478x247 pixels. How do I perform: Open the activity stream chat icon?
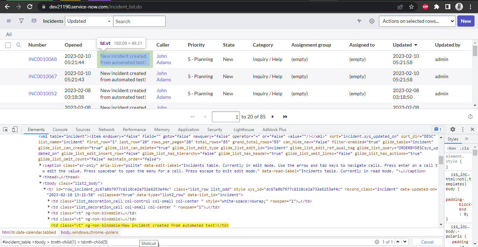tap(34, 21)
